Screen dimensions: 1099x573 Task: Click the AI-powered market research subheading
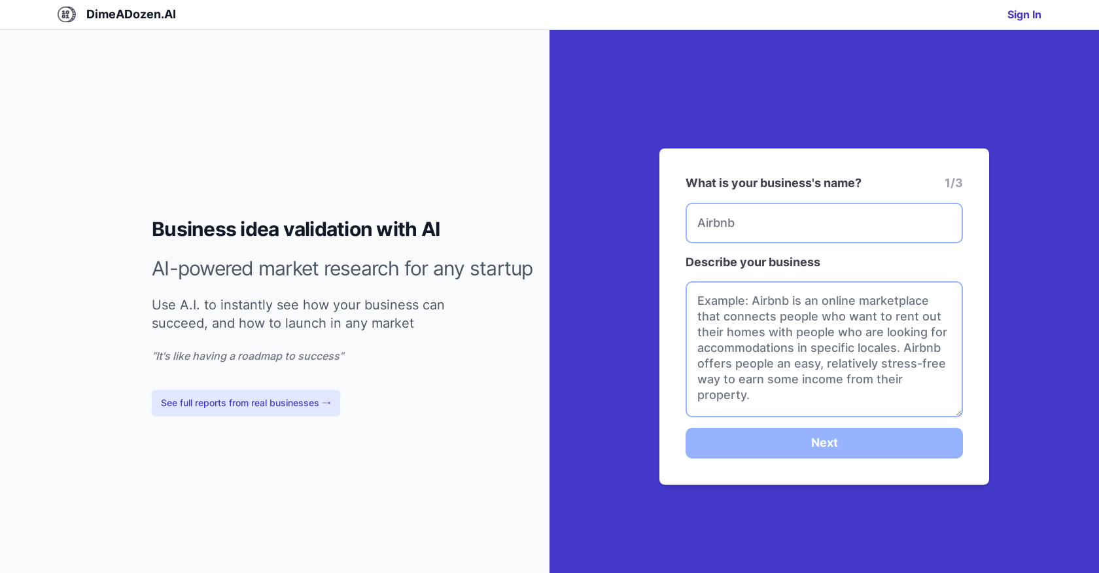[x=342, y=269]
